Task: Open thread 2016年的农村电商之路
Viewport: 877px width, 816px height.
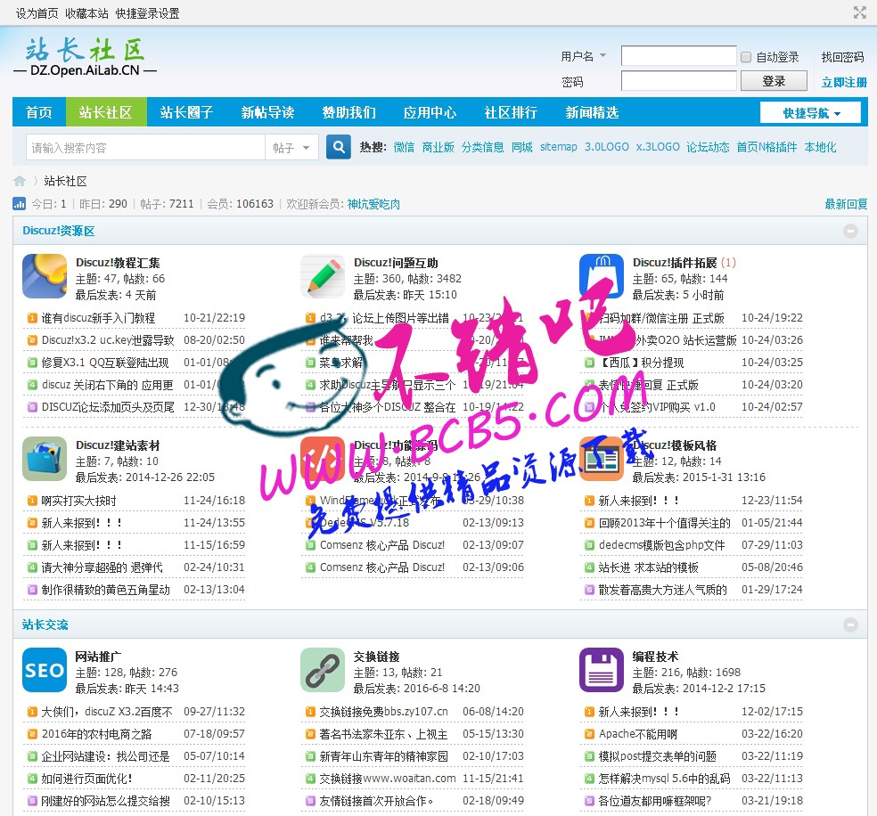Action: click(x=97, y=734)
